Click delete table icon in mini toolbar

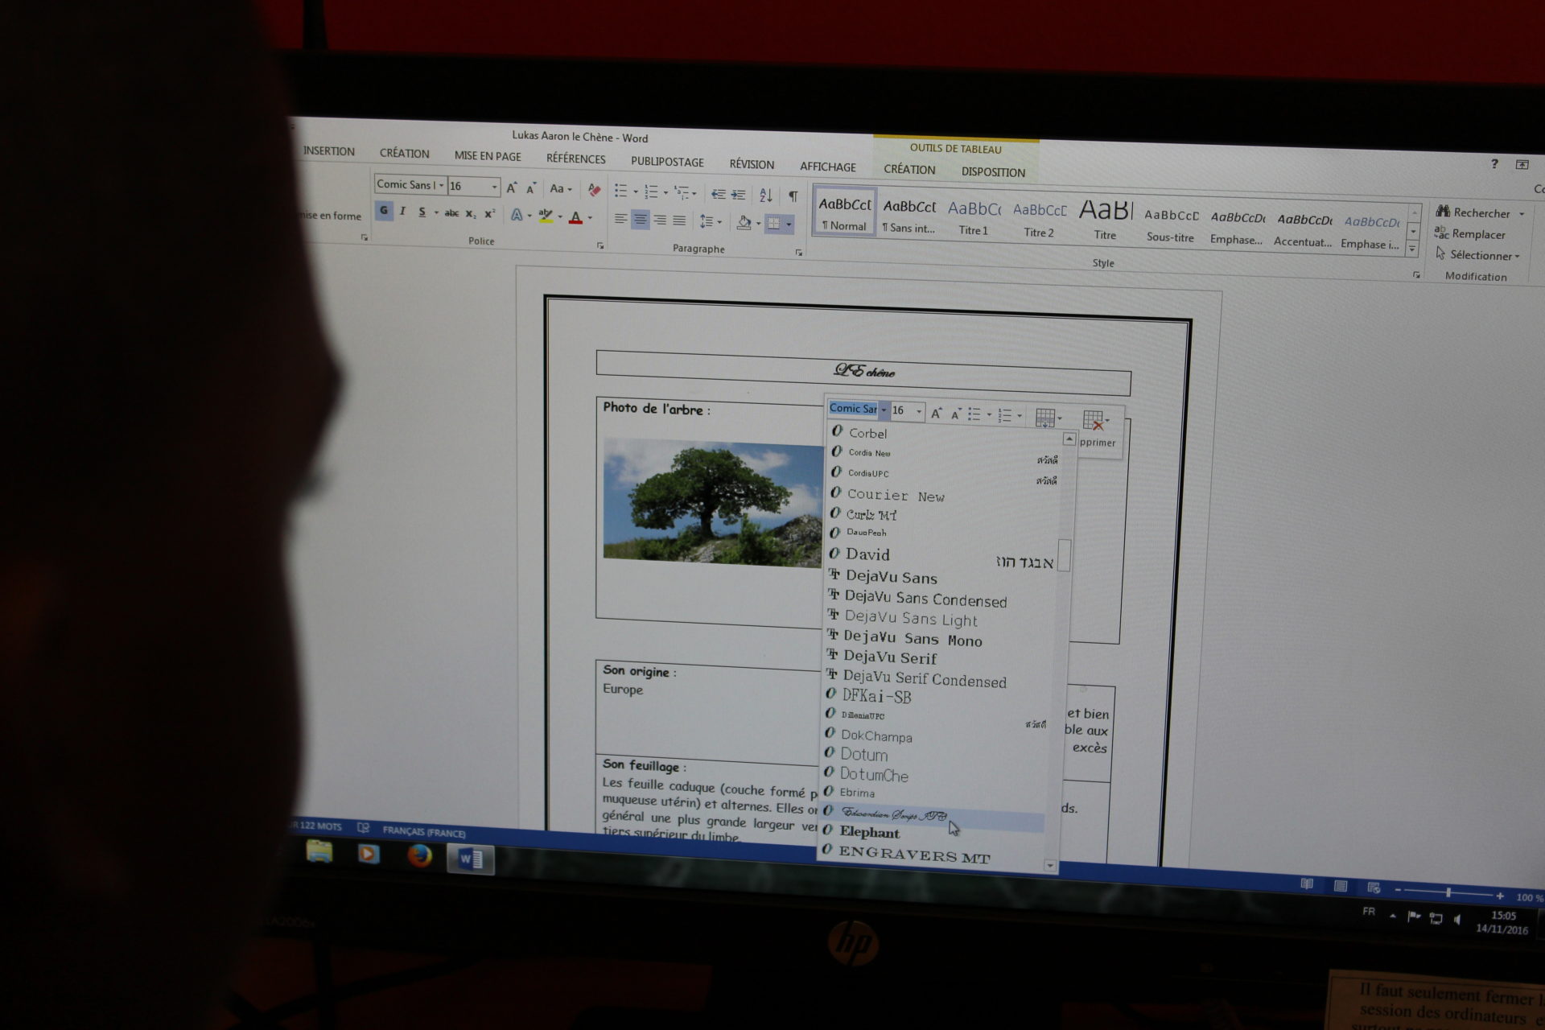1093,421
